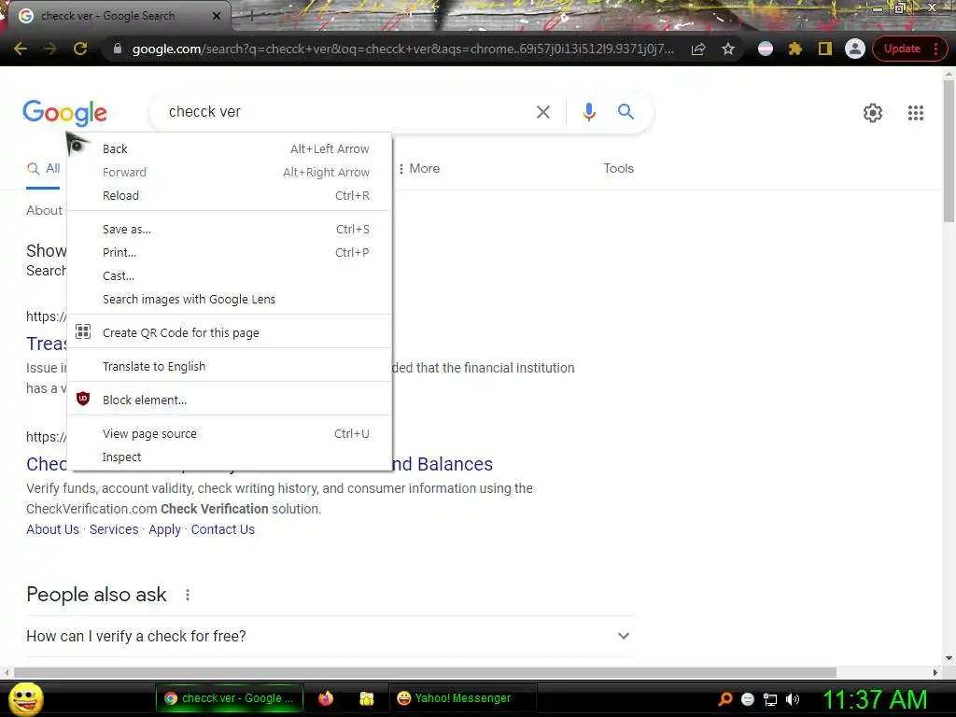Open the Services sitelink
Image resolution: width=956 pixels, height=717 pixels.
click(114, 529)
